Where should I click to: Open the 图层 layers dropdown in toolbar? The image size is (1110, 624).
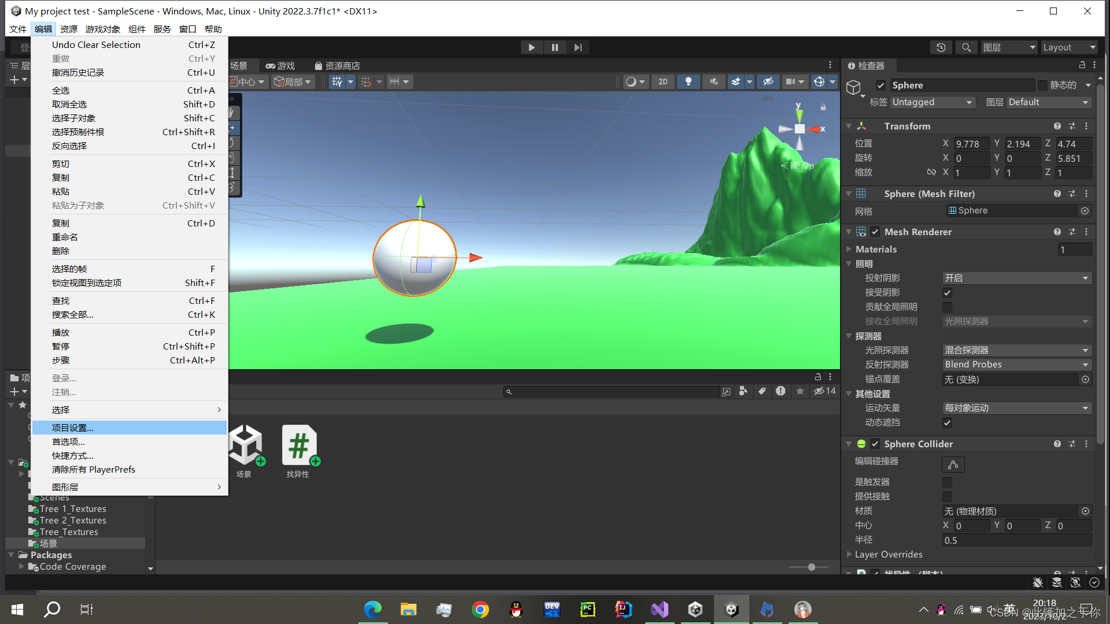(1009, 47)
